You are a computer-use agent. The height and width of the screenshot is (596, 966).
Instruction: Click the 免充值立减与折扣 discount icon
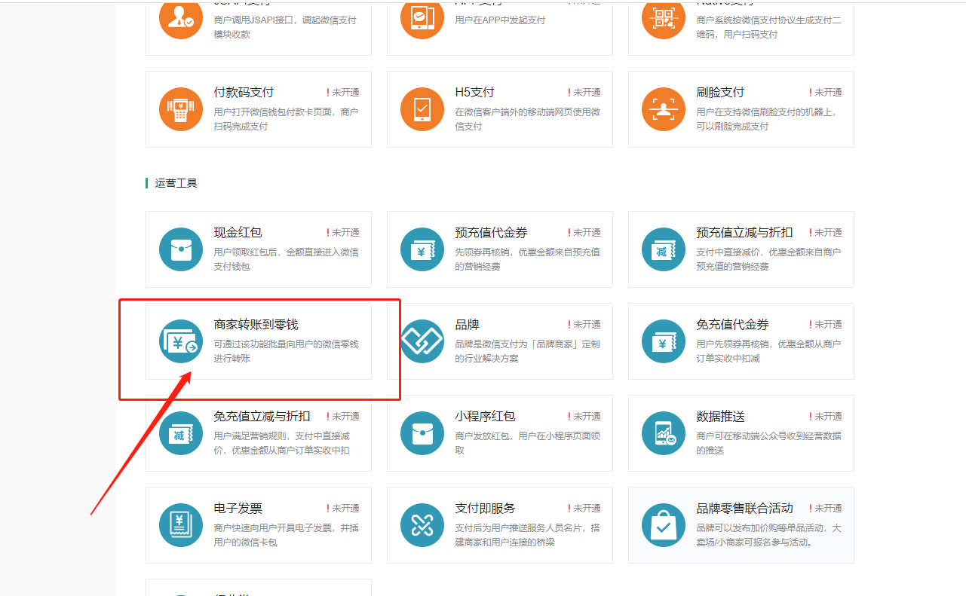pyautogui.click(x=181, y=433)
